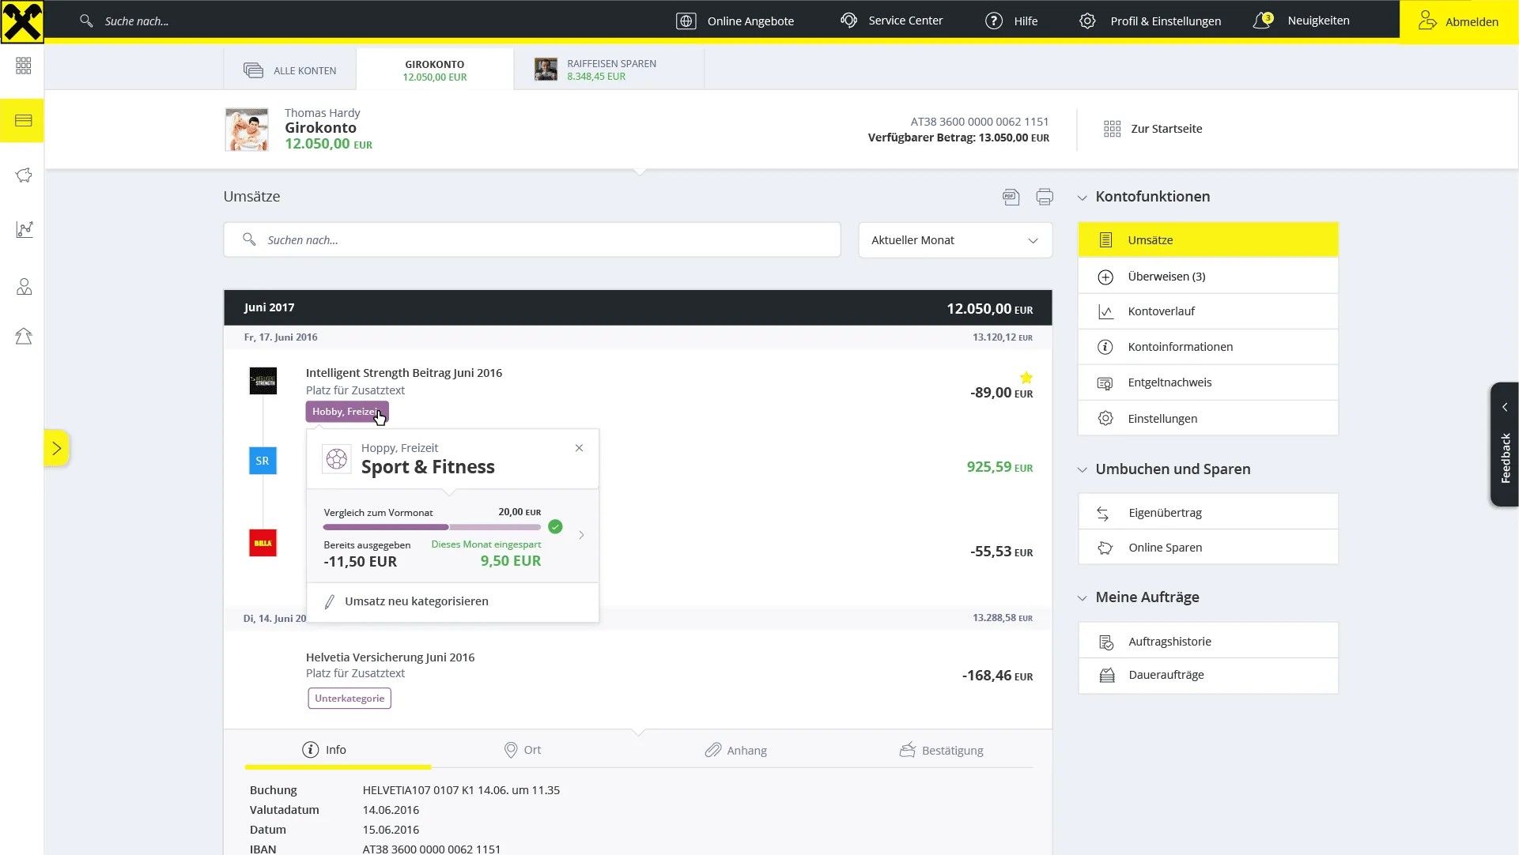Open the advisor person sidebar icon

(24, 287)
